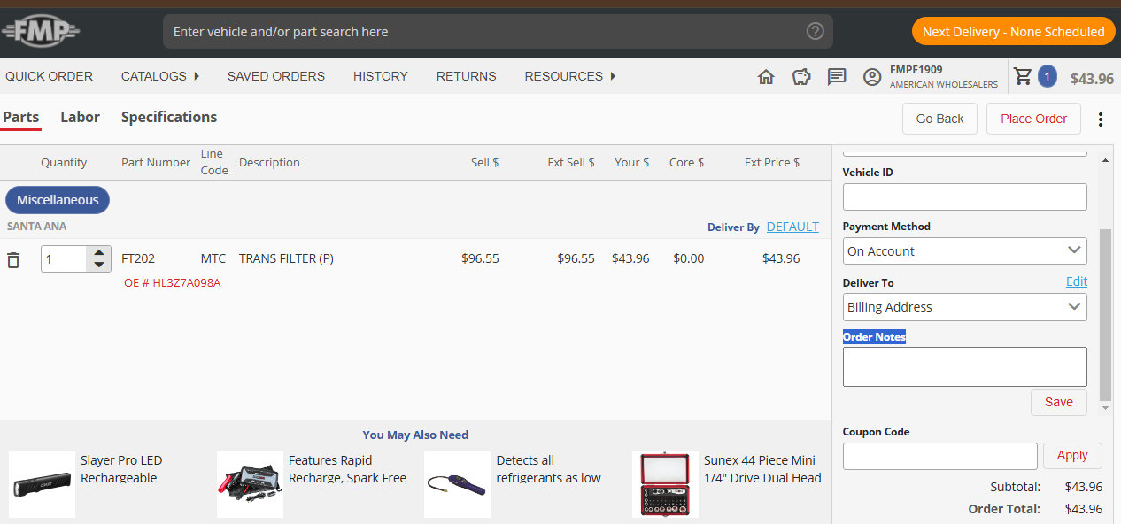Click the OE # HL3Z7A098A link
This screenshot has height=524, width=1121.
[x=172, y=283]
